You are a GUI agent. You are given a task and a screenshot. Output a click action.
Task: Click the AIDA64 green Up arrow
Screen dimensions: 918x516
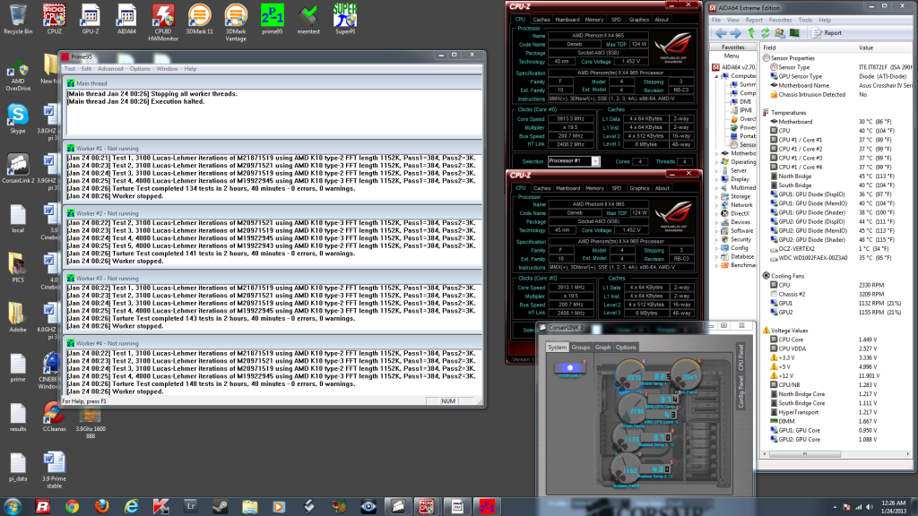click(751, 33)
